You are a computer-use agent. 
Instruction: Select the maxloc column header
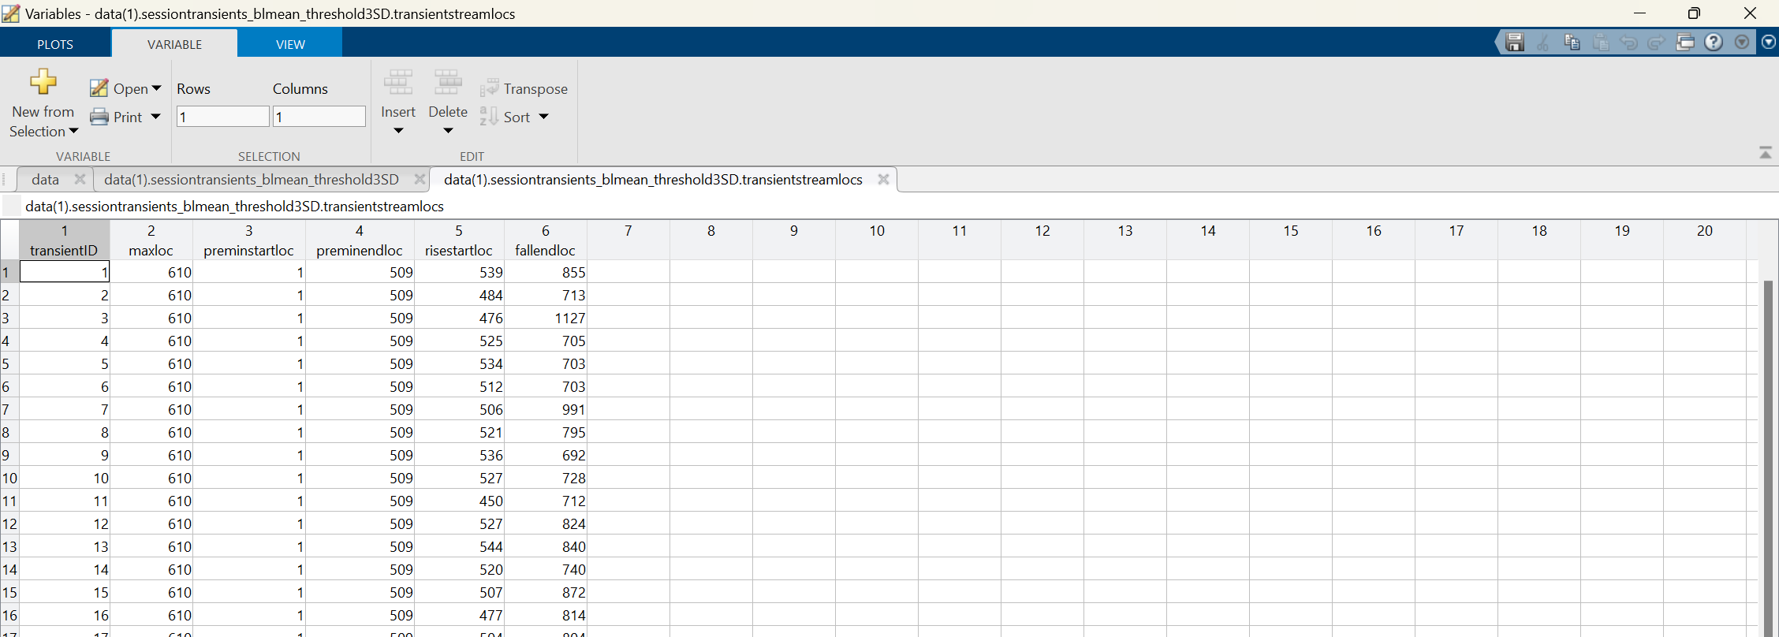(x=151, y=240)
